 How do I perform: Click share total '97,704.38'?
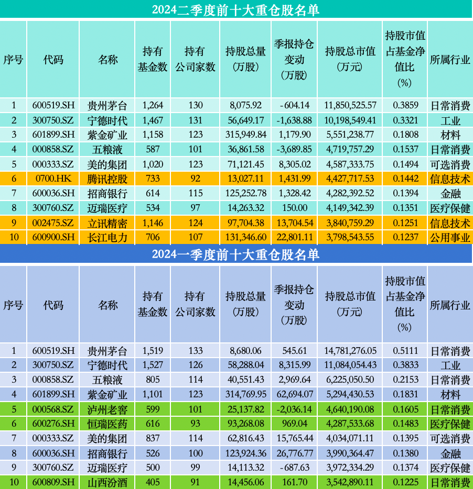[x=246, y=223]
